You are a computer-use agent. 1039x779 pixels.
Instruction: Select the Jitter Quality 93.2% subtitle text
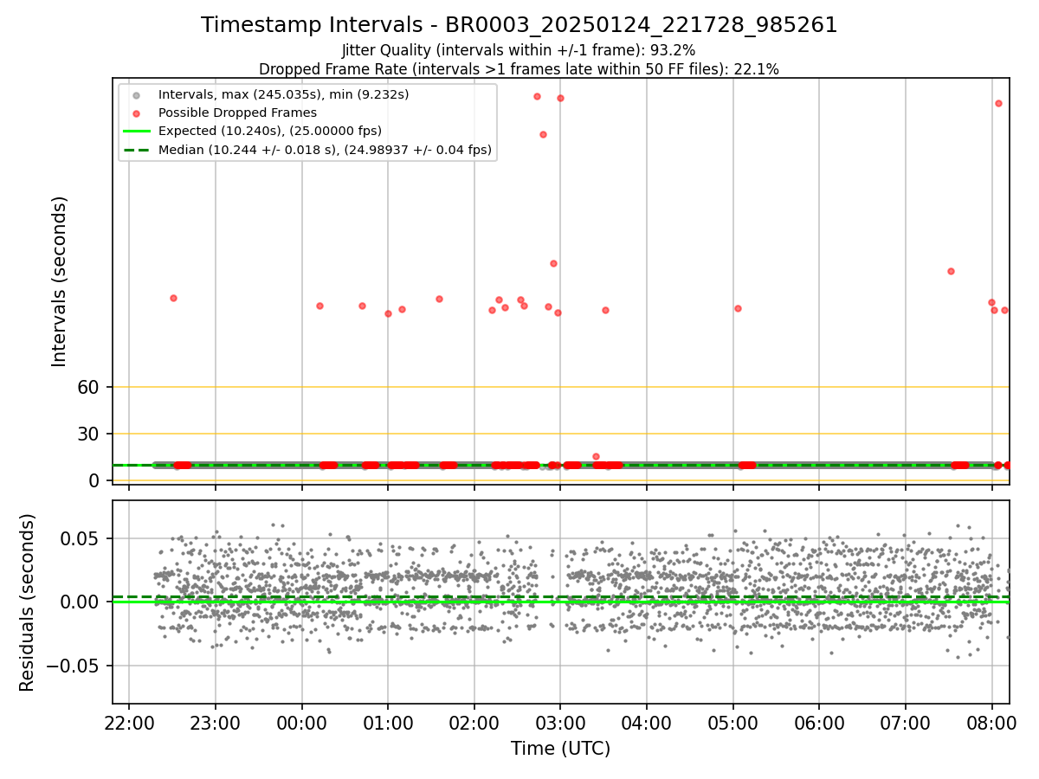[x=519, y=50]
